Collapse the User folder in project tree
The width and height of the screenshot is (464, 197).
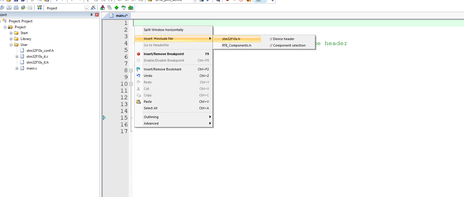tap(11, 45)
